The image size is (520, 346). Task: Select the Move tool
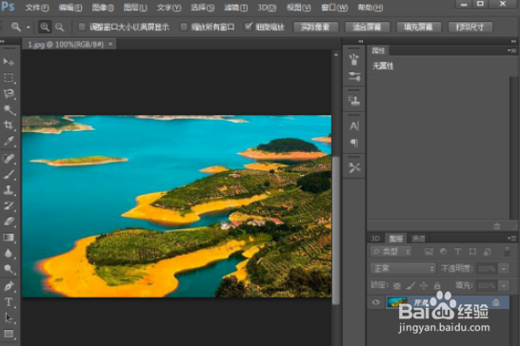tap(9, 62)
